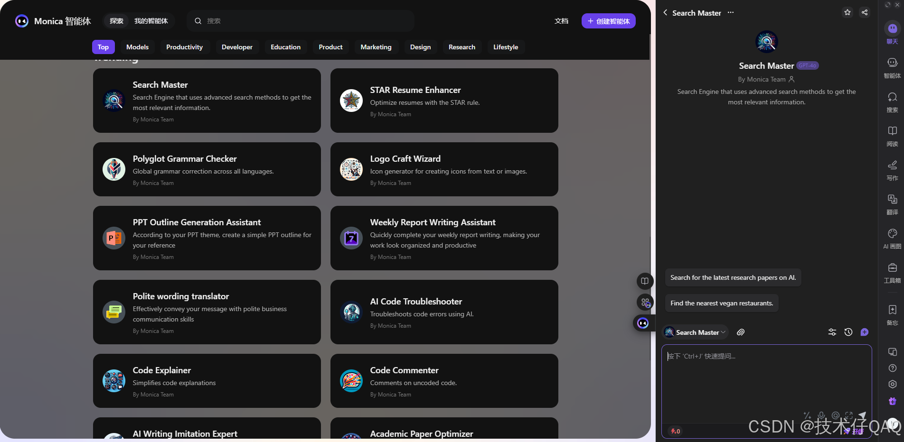904x442 pixels.
Task: Click the devices icon in right sidebar
Action: tap(893, 352)
